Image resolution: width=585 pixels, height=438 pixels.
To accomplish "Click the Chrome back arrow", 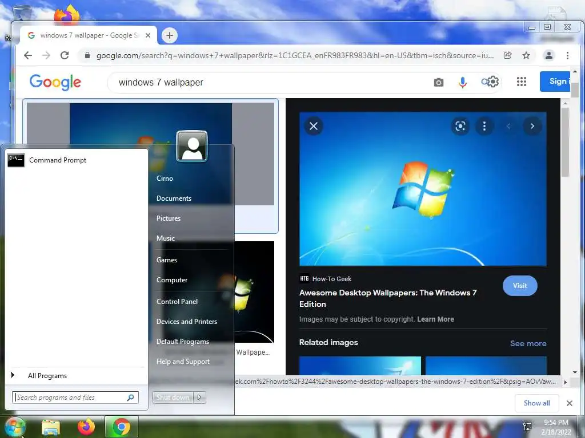I will coord(28,55).
